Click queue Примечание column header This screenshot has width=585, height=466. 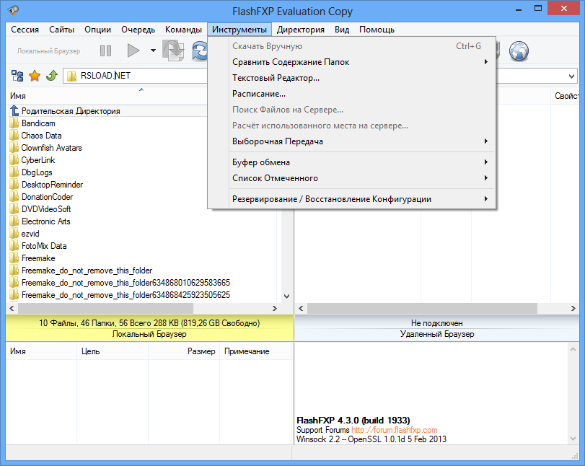click(x=255, y=351)
